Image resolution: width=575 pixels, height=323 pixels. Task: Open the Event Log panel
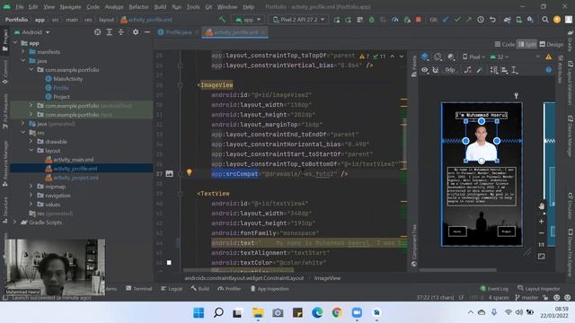(x=494, y=289)
